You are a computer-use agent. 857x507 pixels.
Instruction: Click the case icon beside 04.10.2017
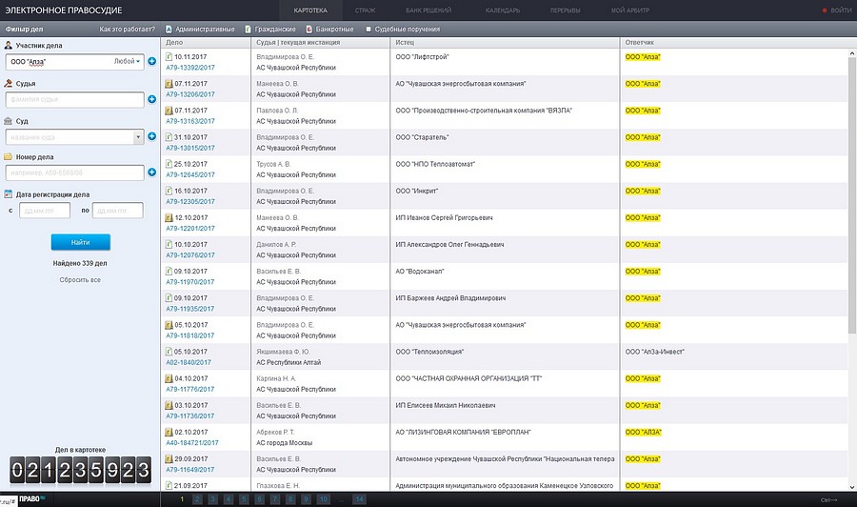click(x=169, y=378)
